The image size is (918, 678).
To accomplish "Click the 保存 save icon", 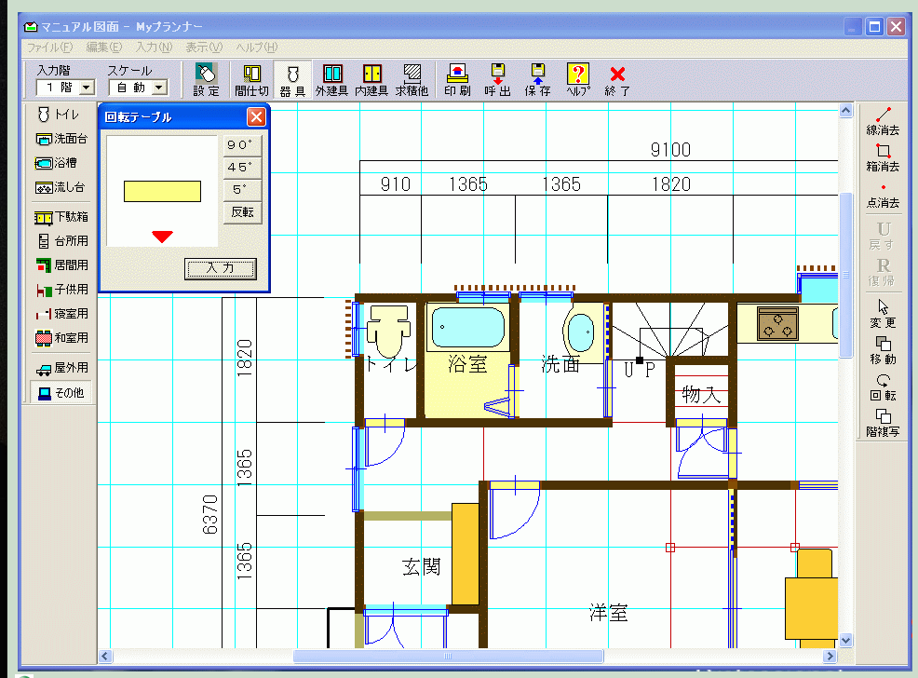I will 537,81.
